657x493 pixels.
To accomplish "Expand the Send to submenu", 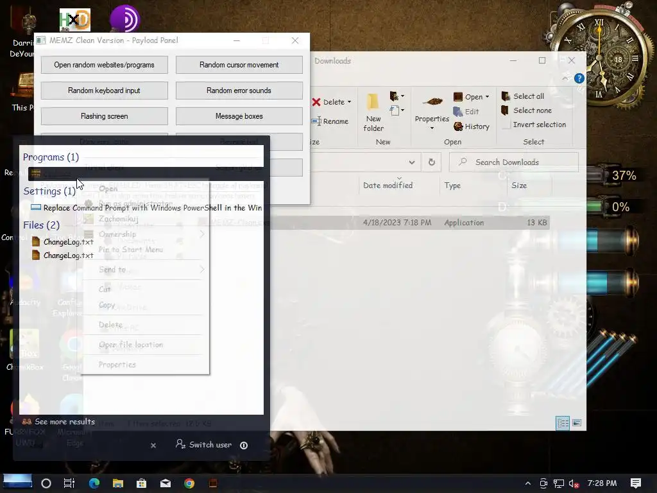I will tap(144, 270).
